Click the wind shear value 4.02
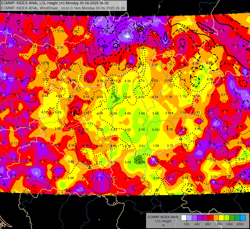The width and height of the screenshot is (250, 229). click(127, 130)
